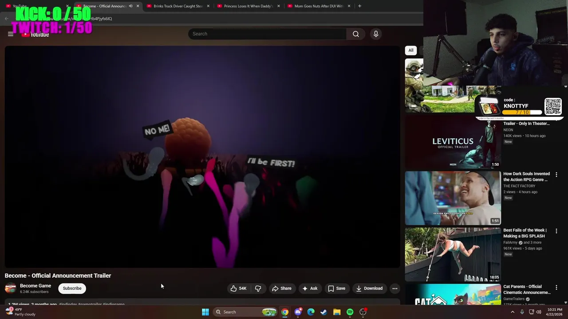Dislike the video with thumbs down
The width and height of the screenshot is (568, 319).
258,288
